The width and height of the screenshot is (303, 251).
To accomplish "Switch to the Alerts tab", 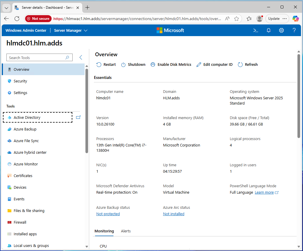I will (x=126, y=231).
